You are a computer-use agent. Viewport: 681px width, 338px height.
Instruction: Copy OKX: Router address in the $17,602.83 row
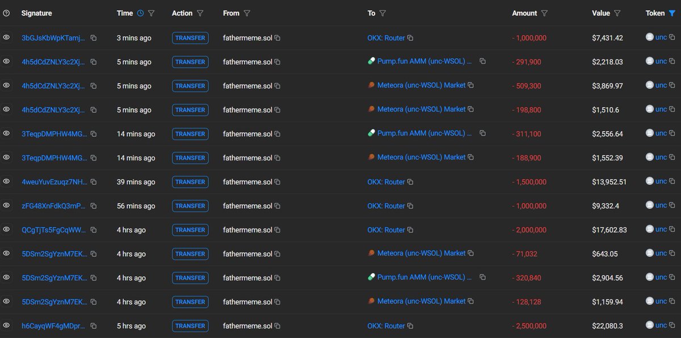click(x=410, y=230)
